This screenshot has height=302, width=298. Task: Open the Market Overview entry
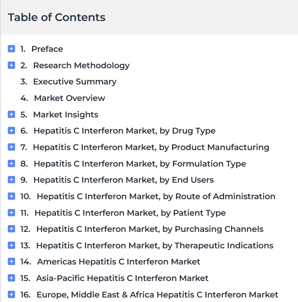pos(69,98)
